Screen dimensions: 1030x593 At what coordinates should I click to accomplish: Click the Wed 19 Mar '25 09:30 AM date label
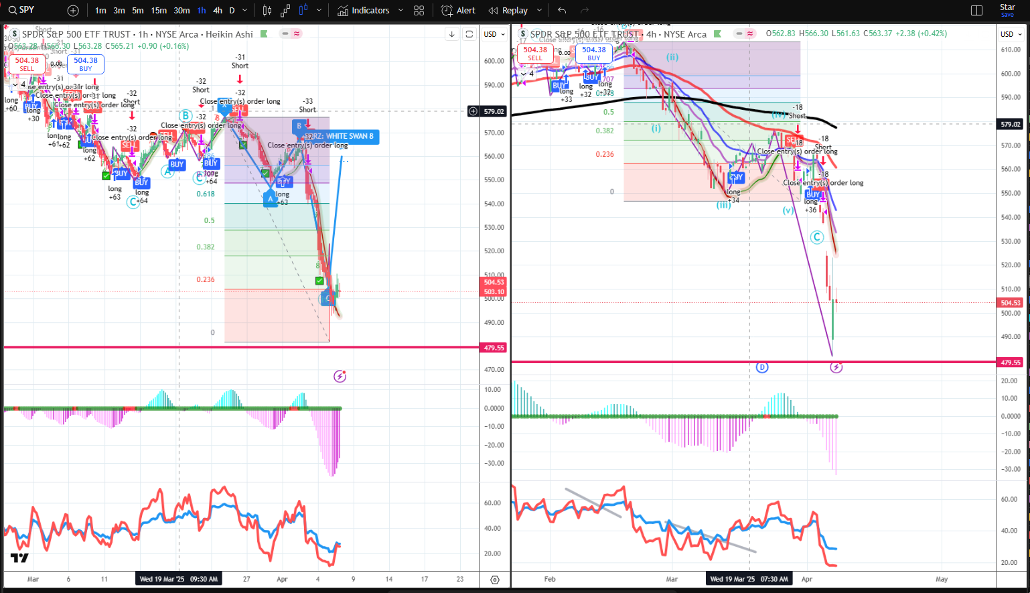tap(178, 579)
